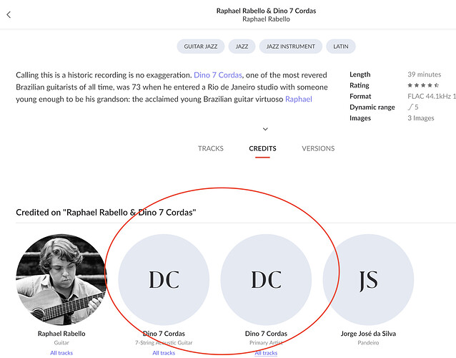Open All tracks under the 7-String Acoustic Guitar credit
456x358 pixels.
[x=164, y=353]
